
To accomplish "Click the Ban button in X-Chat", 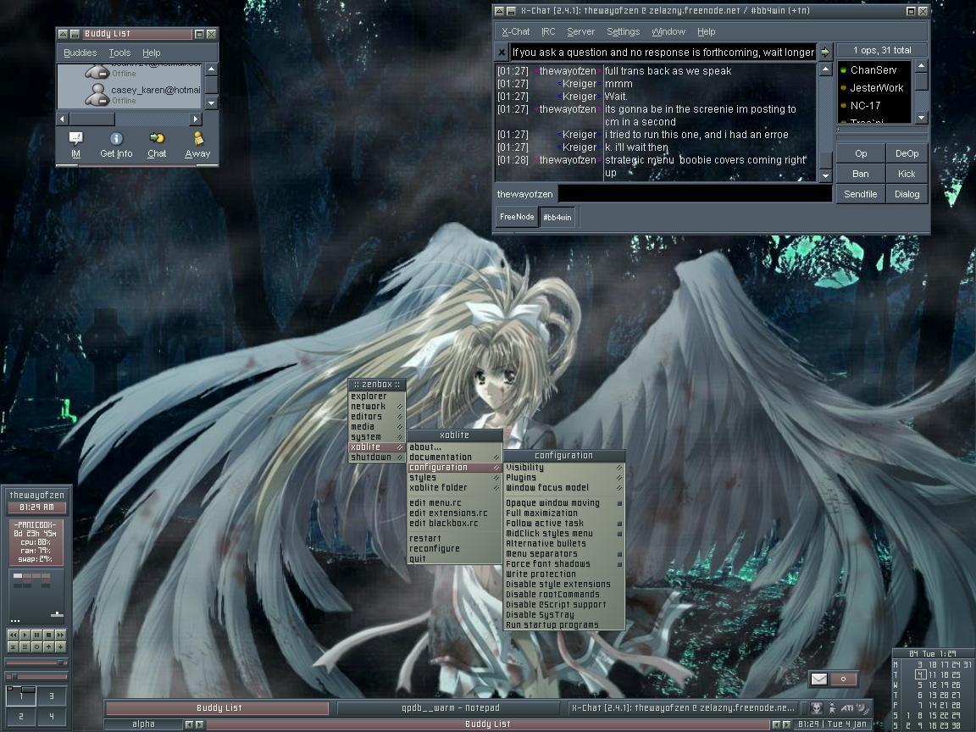I will pyautogui.click(x=861, y=174).
